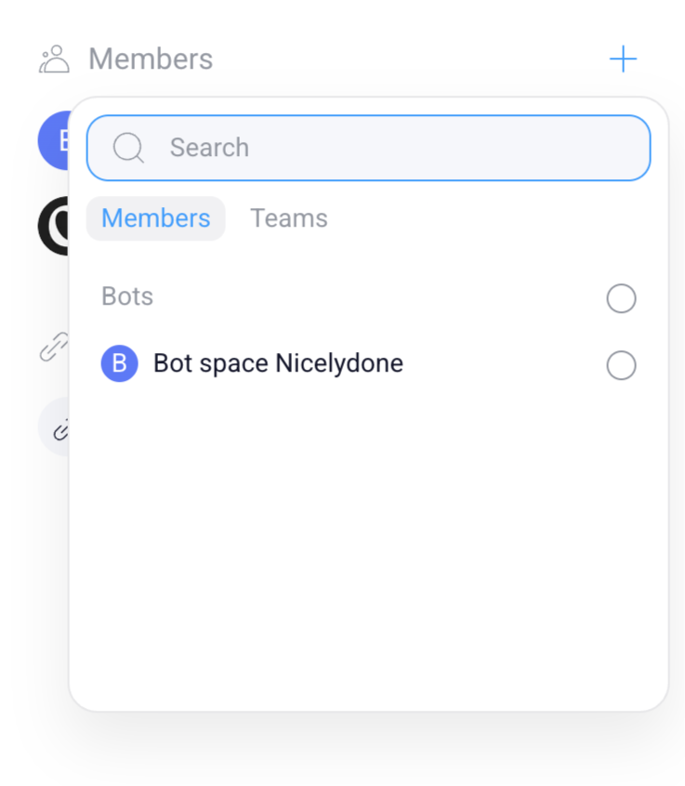Select the Bot space Nicelydone avatar icon
Viewport: 685px width, 786px height.
pos(119,363)
